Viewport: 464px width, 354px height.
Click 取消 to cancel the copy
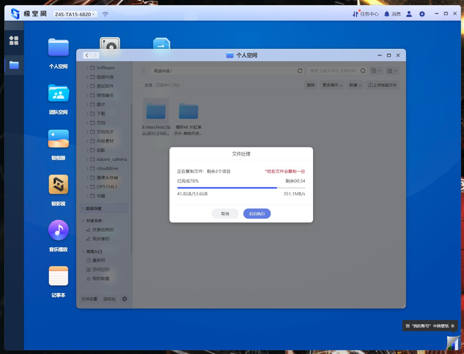point(225,214)
